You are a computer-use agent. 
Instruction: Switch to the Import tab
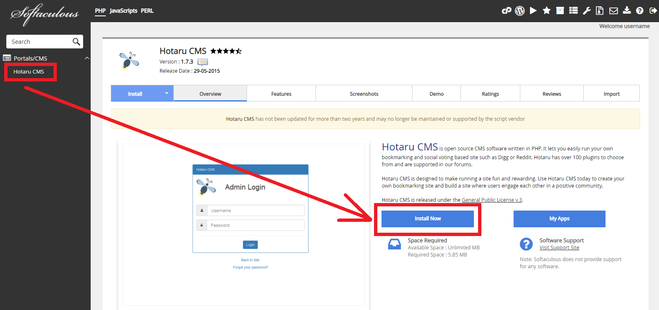click(x=612, y=94)
